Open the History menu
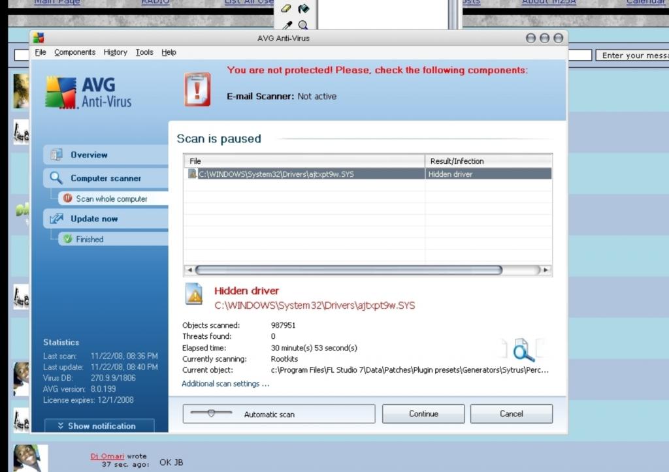 pos(115,52)
